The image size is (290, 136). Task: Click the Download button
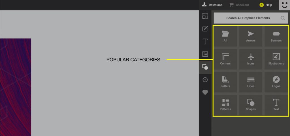tap(212, 5)
